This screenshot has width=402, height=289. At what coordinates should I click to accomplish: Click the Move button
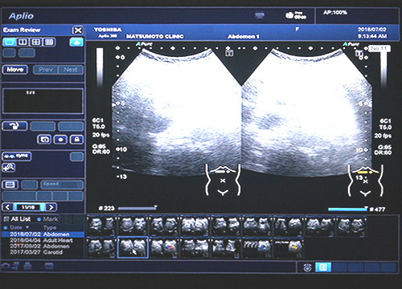tap(15, 70)
